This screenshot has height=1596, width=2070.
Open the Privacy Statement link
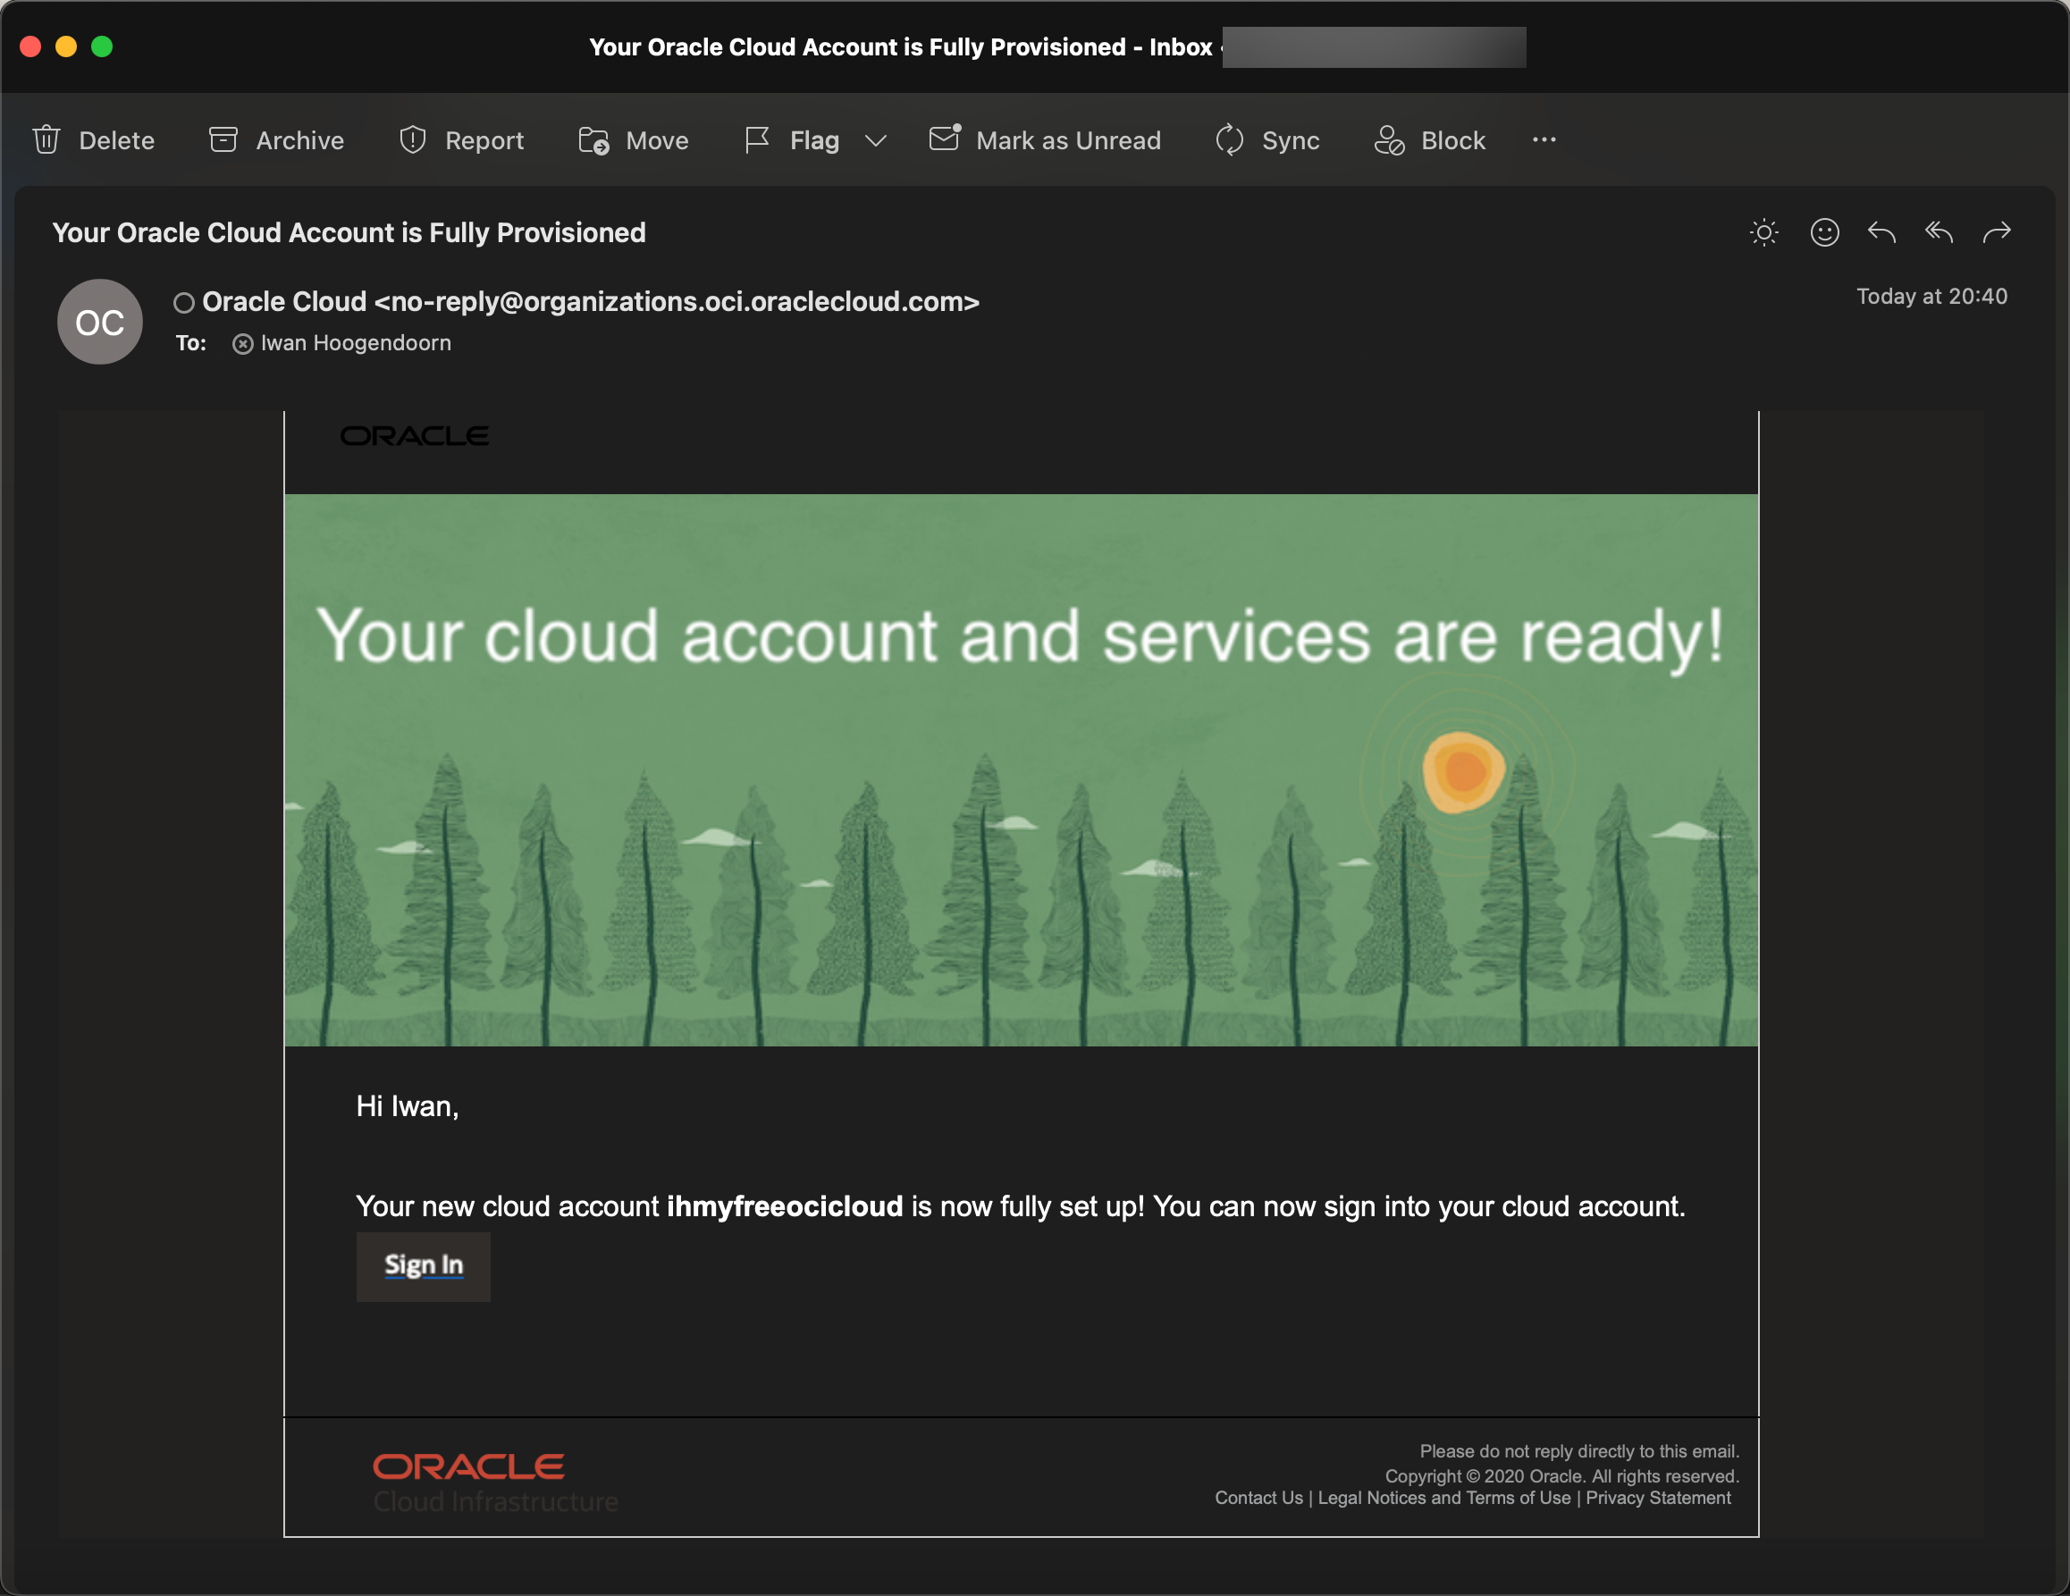(1658, 1498)
